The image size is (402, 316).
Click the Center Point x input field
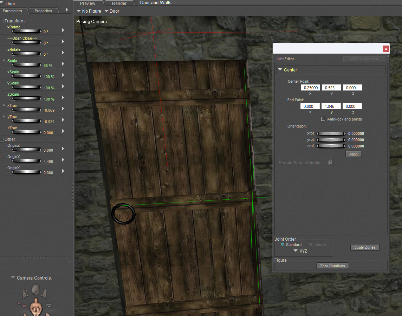(x=311, y=88)
